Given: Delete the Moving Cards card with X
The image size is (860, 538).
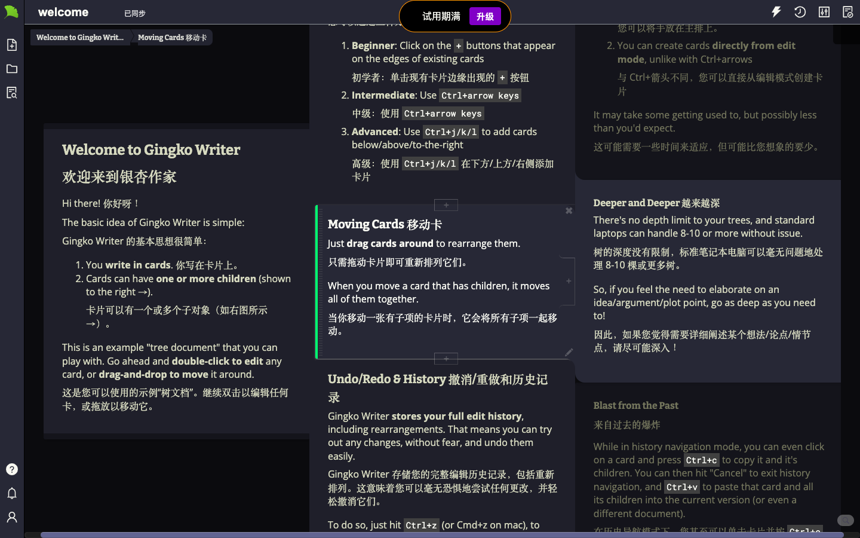Looking at the screenshot, I should 569,210.
